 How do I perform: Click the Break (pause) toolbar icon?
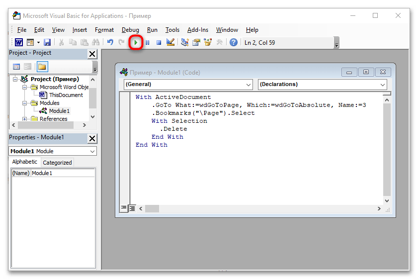point(148,43)
